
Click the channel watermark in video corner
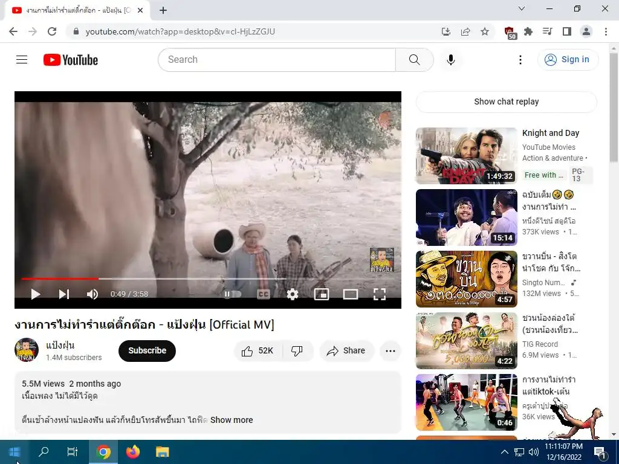382,260
